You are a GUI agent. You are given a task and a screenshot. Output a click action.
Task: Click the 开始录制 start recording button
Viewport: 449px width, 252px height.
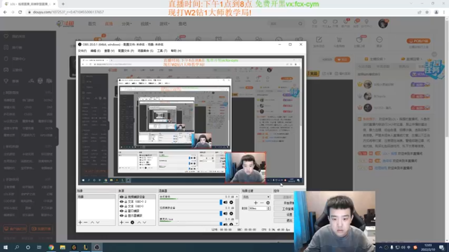coord(284,203)
